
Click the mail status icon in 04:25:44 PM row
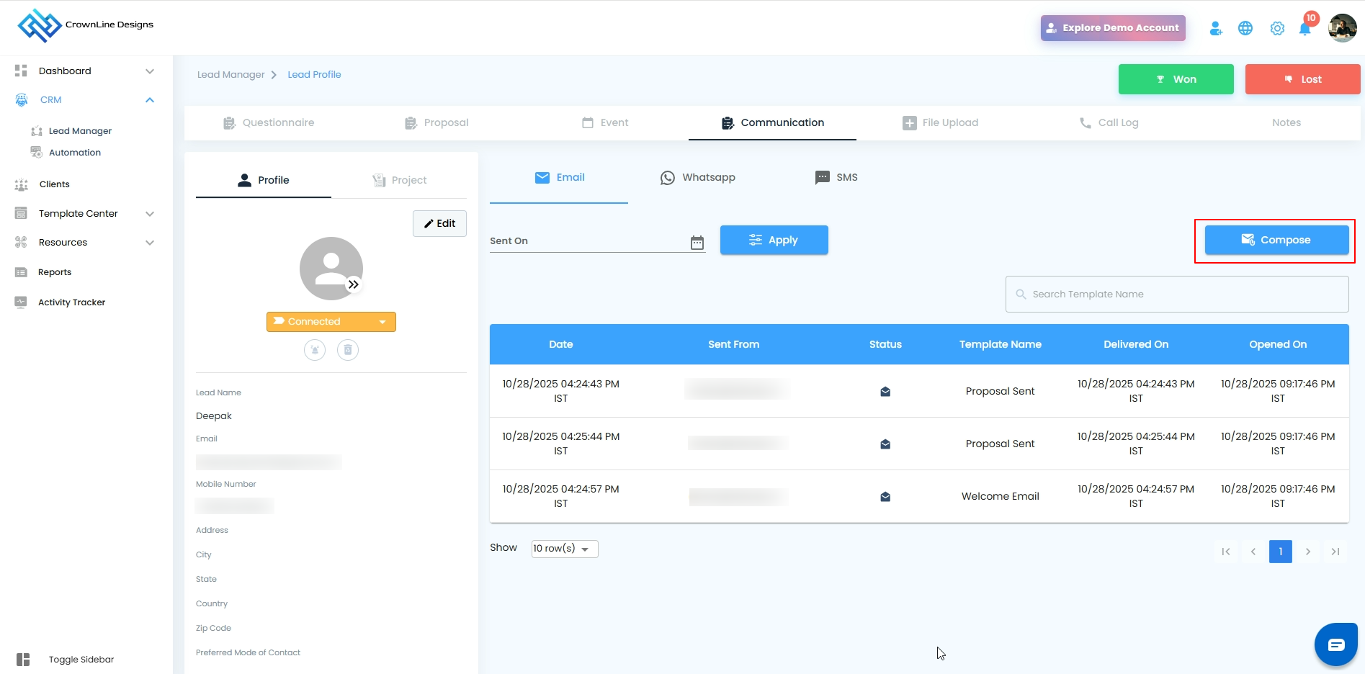pyautogui.click(x=885, y=444)
